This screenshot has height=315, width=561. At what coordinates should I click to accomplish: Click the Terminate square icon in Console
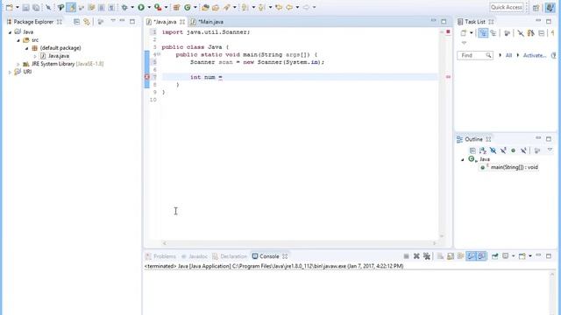406,256
